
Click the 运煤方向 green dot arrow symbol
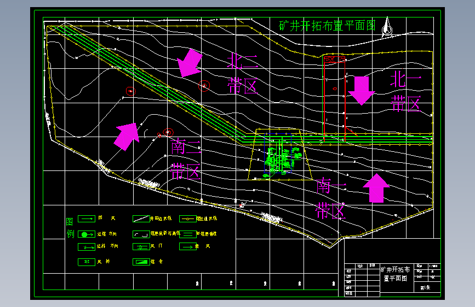87,234
